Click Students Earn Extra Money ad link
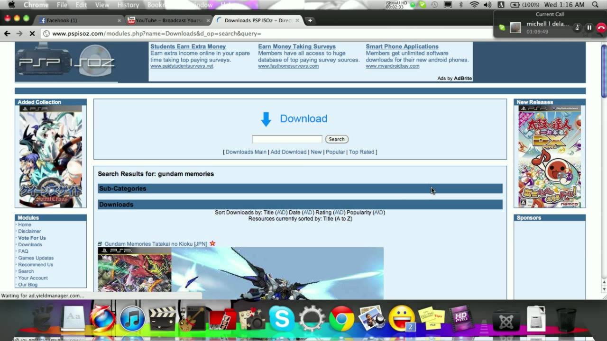Image resolution: width=607 pixels, height=341 pixels. 188,46
